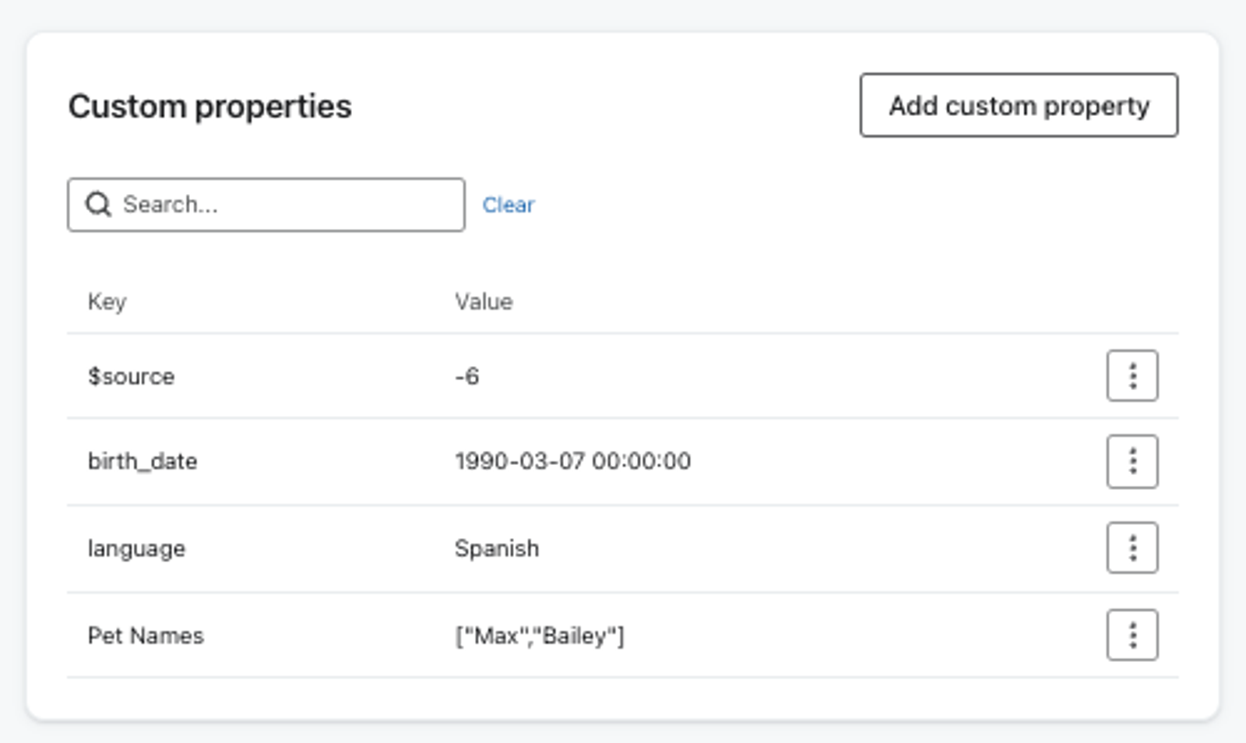Open the three-dot menu for Pet Names
The width and height of the screenshot is (1246, 743).
coord(1132,636)
